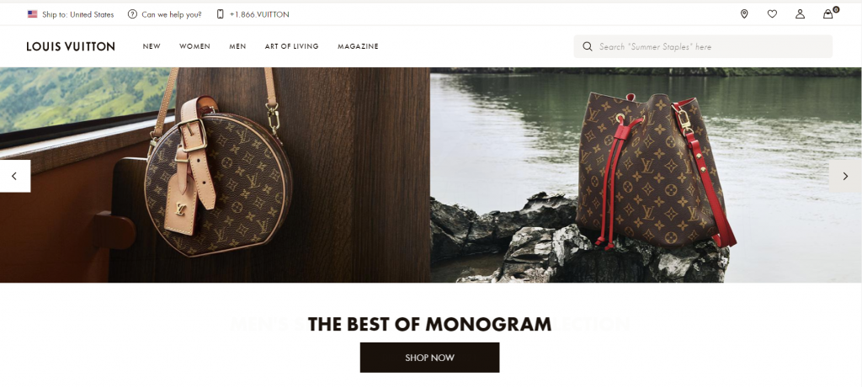Click the help question mark icon
The height and width of the screenshot is (387, 862).
coord(132,14)
